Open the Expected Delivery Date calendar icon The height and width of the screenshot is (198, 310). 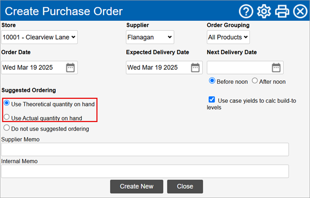pos(195,68)
